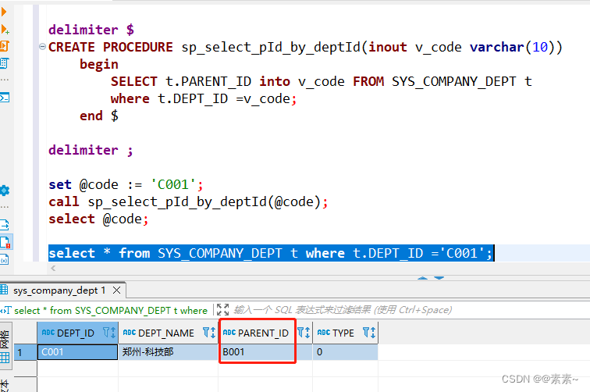Open the explain execution plan icon
This screenshot has width=590, height=392.
[4, 63]
